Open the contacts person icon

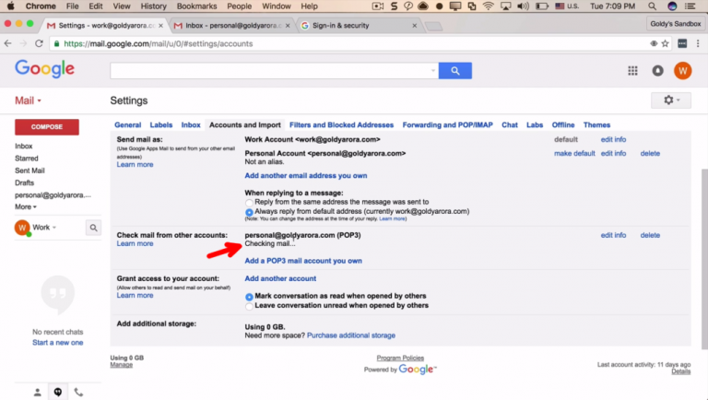[38, 393]
